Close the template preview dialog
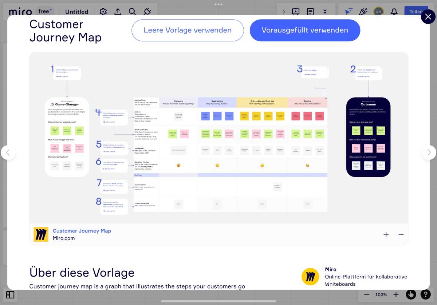The height and width of the screenshot is (305, 437). coord(428,17)
